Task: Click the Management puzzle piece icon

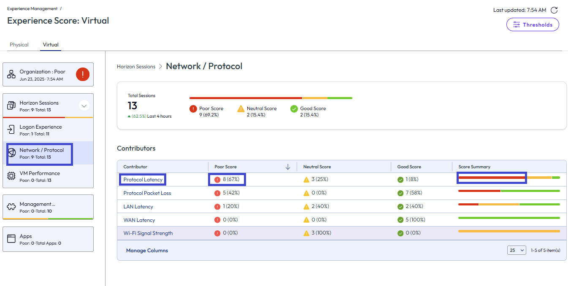Action: (12, 207)
